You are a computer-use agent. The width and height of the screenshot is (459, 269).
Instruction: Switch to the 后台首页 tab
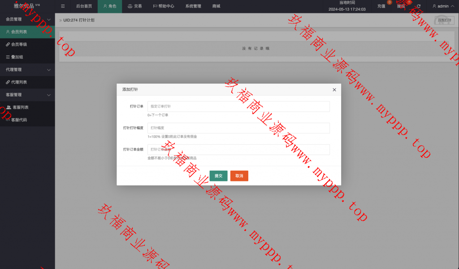tap(84, 6)
